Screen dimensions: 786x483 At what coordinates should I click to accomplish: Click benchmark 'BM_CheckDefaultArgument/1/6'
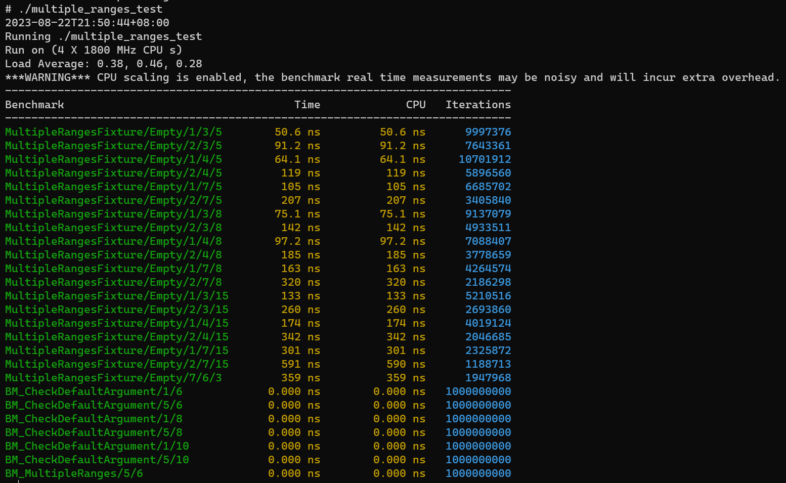pos(94,391)
